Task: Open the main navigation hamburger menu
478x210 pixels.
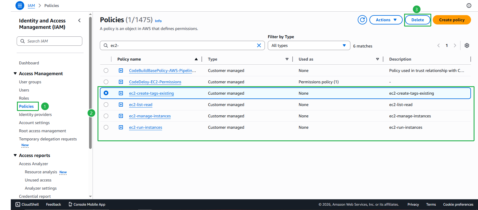Action: click(x=20, y=6)
